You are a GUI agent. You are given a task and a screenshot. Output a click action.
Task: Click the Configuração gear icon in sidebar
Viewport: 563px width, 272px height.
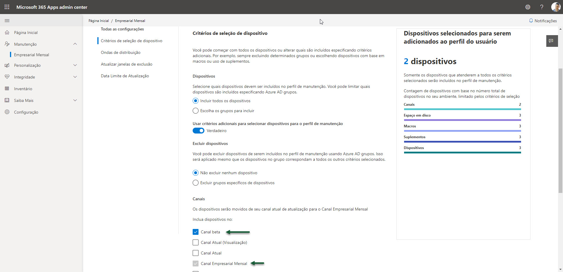click(x=7, y=112)
